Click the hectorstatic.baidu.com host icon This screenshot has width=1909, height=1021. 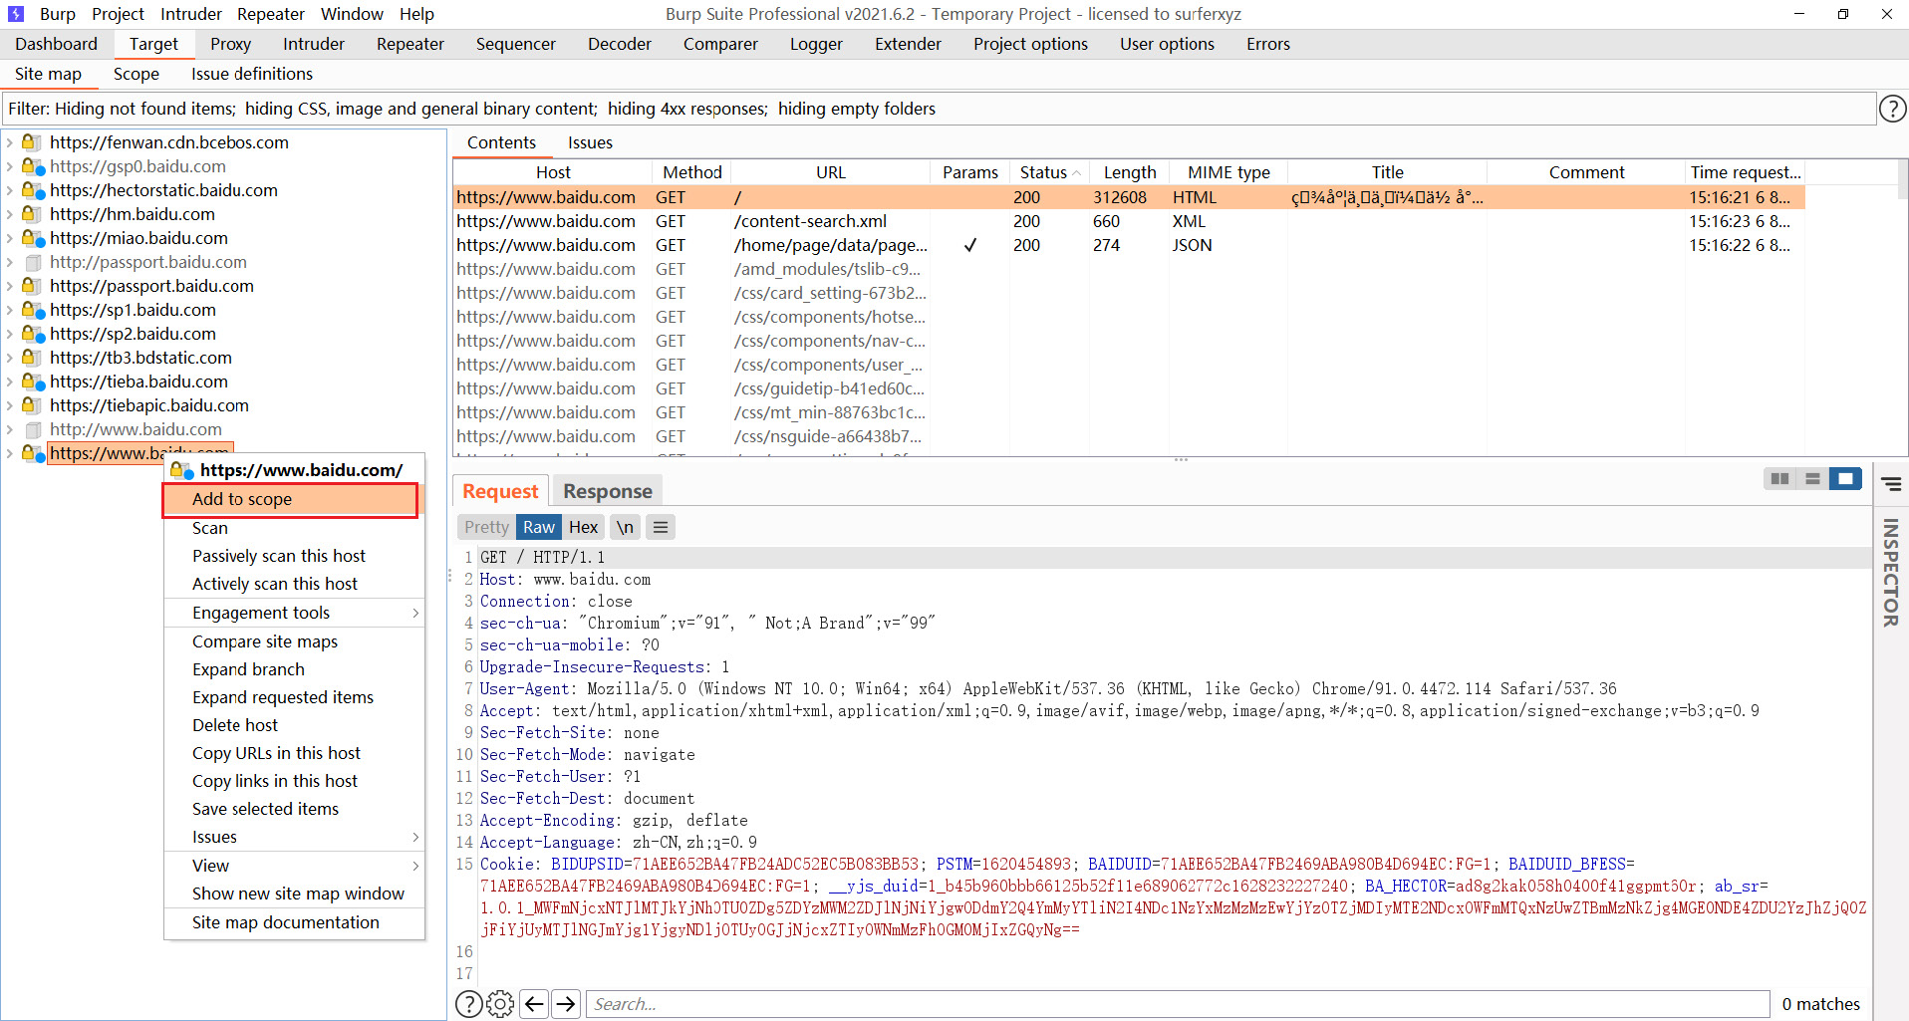[x=33, y=190]
